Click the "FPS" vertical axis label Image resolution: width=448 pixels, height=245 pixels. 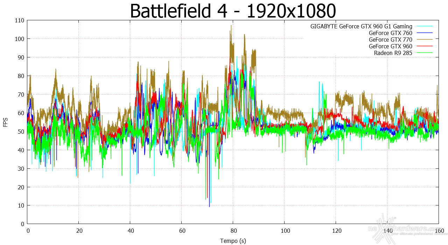click(x=6, y=122)
